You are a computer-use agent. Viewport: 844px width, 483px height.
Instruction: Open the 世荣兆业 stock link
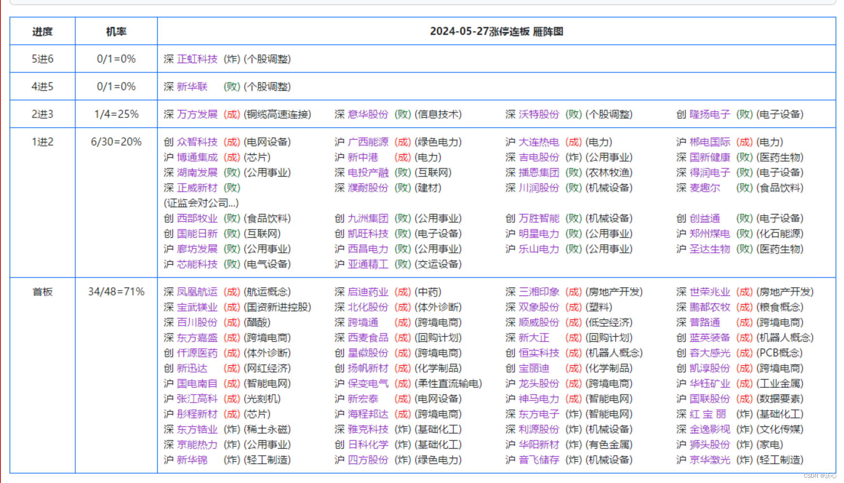pos(710,292)
